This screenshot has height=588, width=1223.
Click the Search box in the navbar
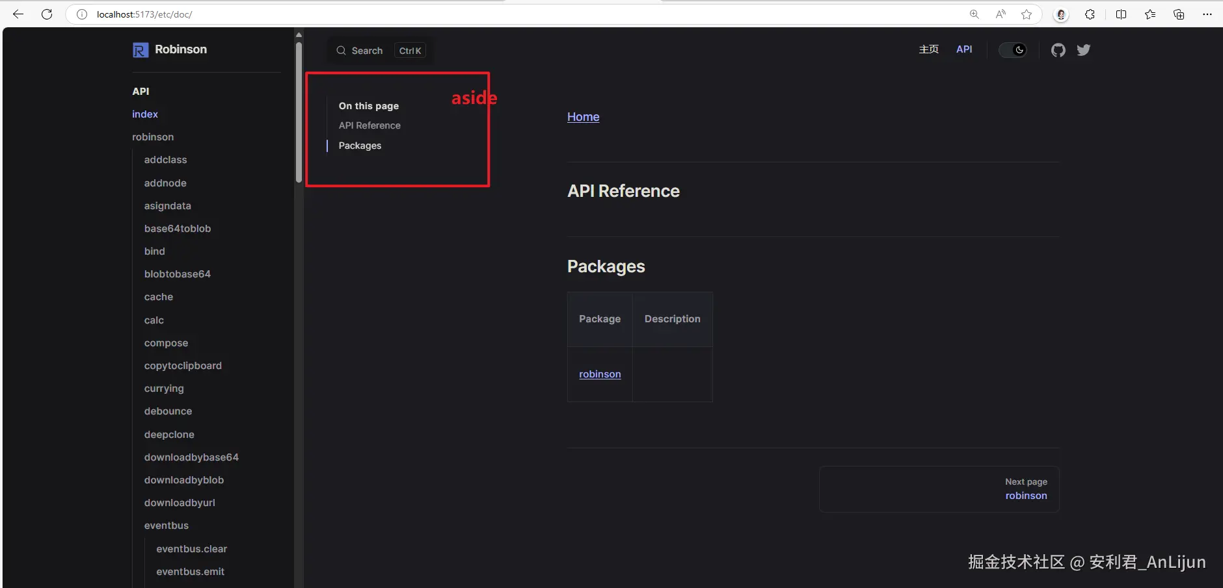[x=380, y=51]
